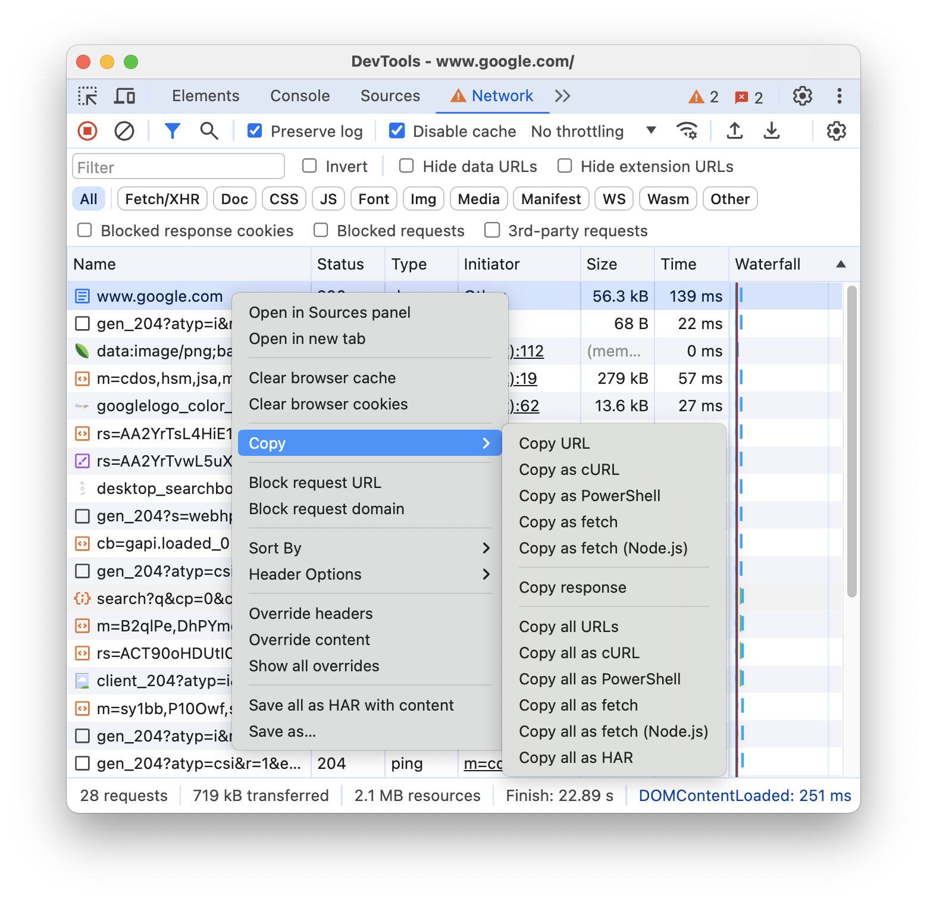Image resolution: width=927 pixels, height=901 pixels.
Task: Show more DevTools tabs chevron
Action: pos(562,96)
